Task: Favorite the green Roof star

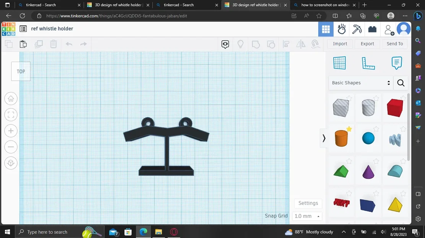Action: [x=349, y=161]
